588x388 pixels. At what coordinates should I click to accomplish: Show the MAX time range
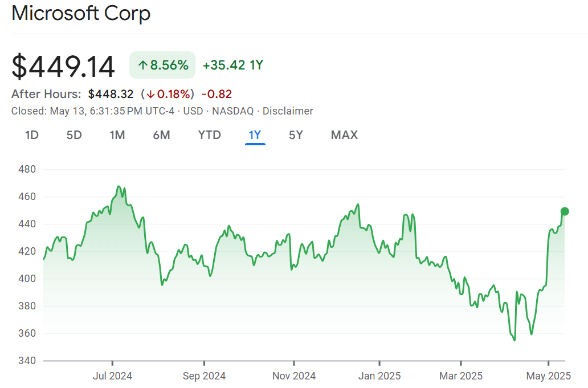(x=344, y=135)
